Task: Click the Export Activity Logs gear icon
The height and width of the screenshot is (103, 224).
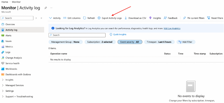Action: pyautogui.click(x=99, y=18)
